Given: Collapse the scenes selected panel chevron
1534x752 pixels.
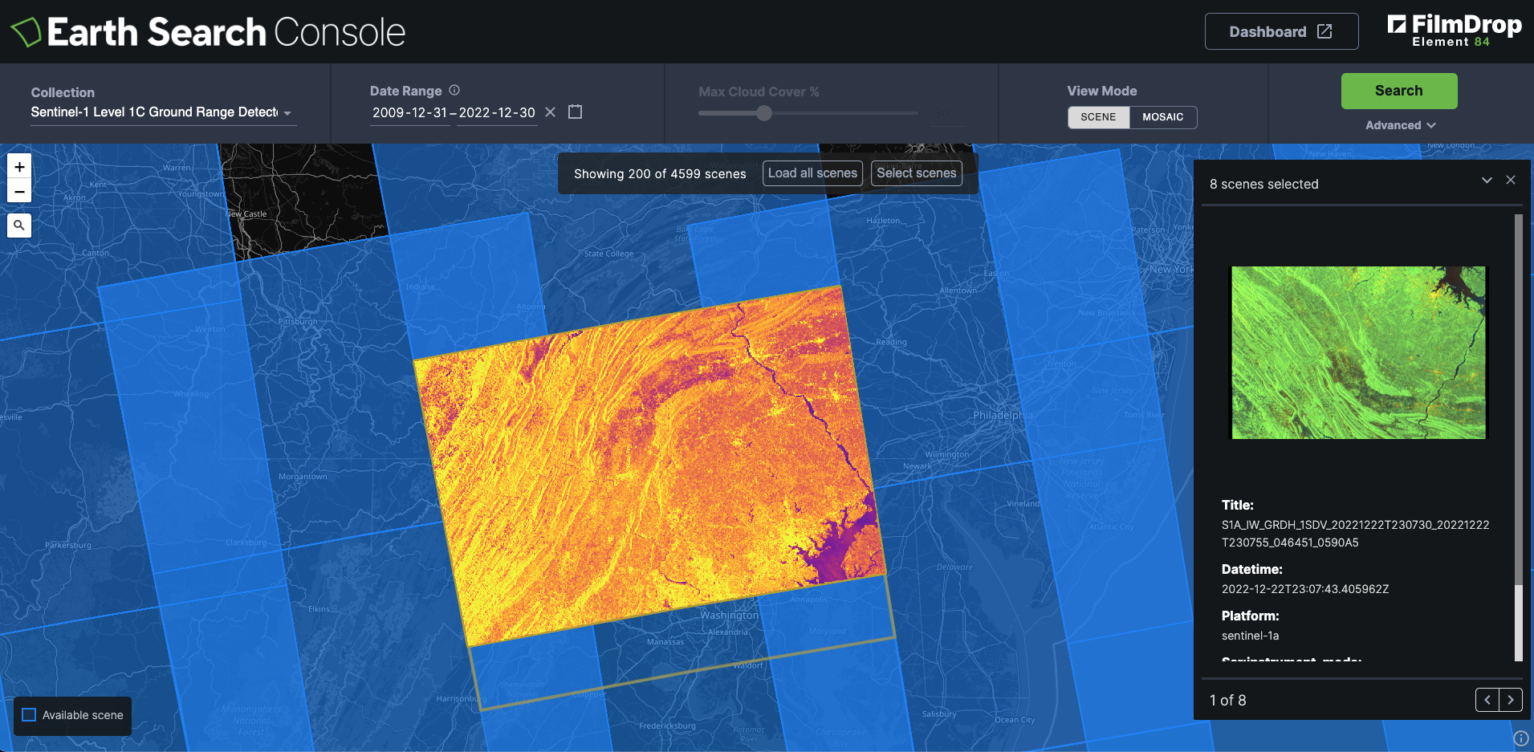Looking at the screenshot, I should coord(1487,181).
